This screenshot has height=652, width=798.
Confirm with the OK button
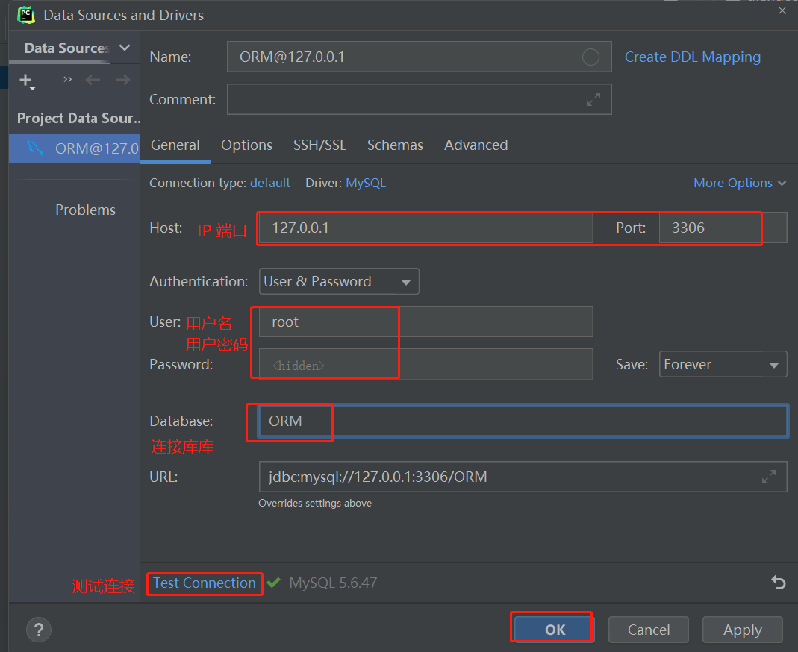pos(555,630)
